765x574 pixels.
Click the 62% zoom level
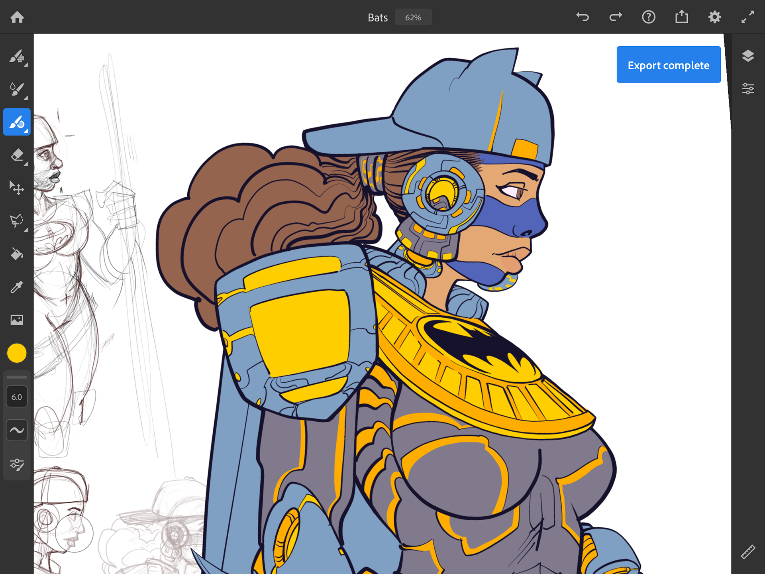413,18
